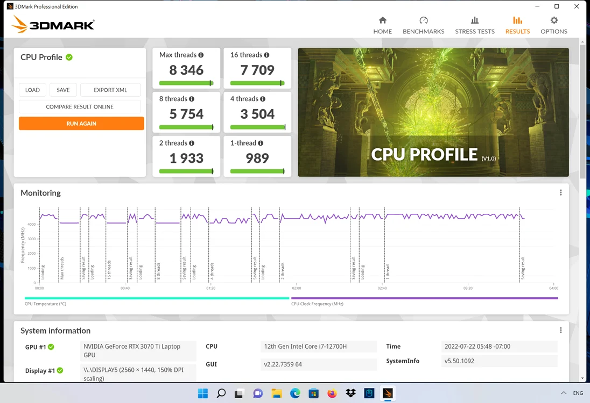Open the Options tab
Image resolution: width=590 pixels, height=403 pixels.
pos(553,25)
